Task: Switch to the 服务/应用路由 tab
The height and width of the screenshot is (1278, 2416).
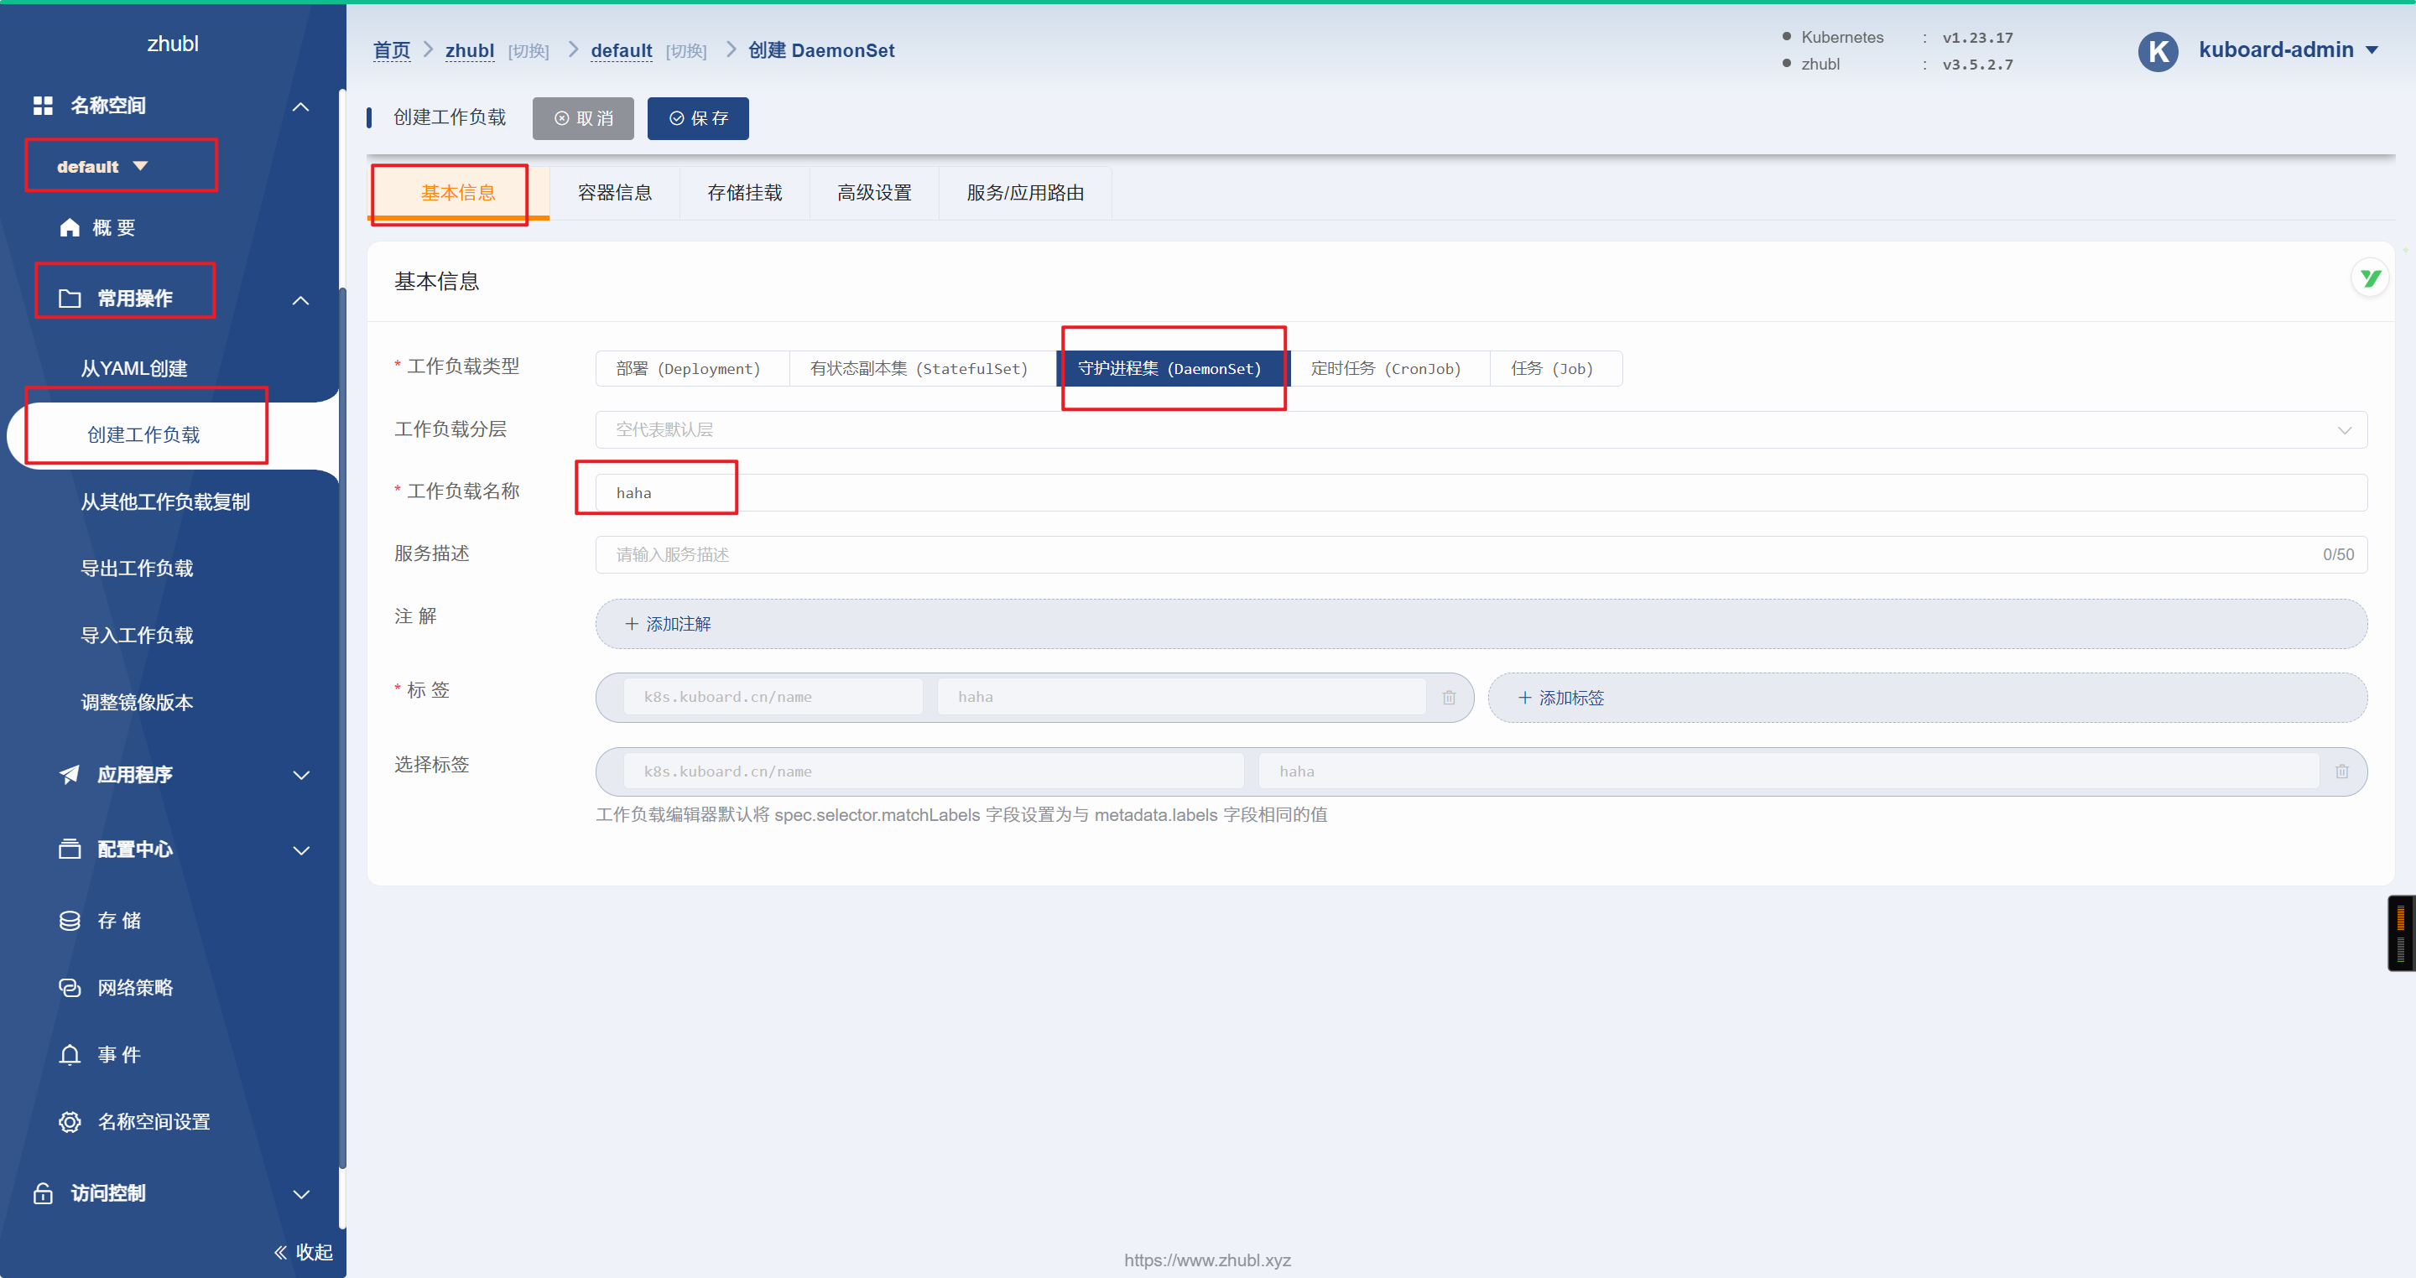Action: 1025,192
